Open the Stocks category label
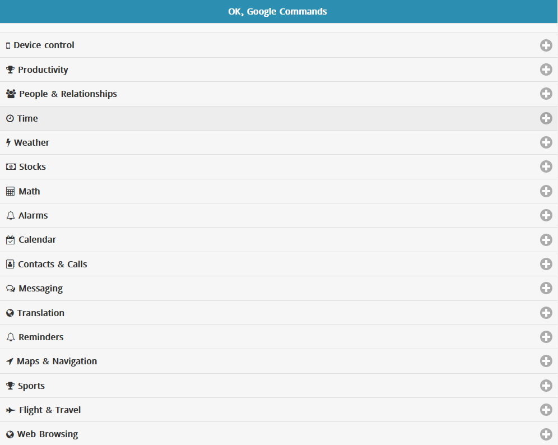 (32, 166)
